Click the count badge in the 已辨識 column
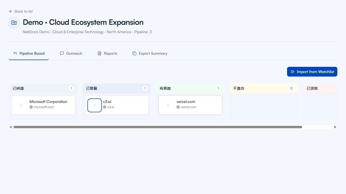Image resolution: width=346 pixels, height=194 pixels. point(71,88)
